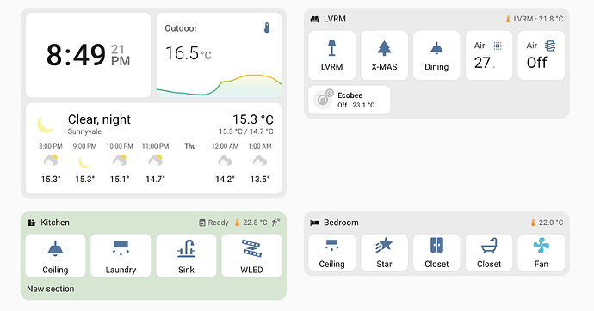Click the 'Clear, night' weather condition text
The image size is (594, 311).
[99, 119]
